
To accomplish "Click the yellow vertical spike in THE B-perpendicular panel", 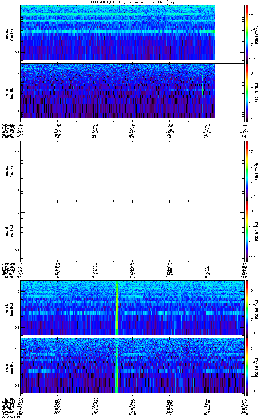I will tap(117, 307).
